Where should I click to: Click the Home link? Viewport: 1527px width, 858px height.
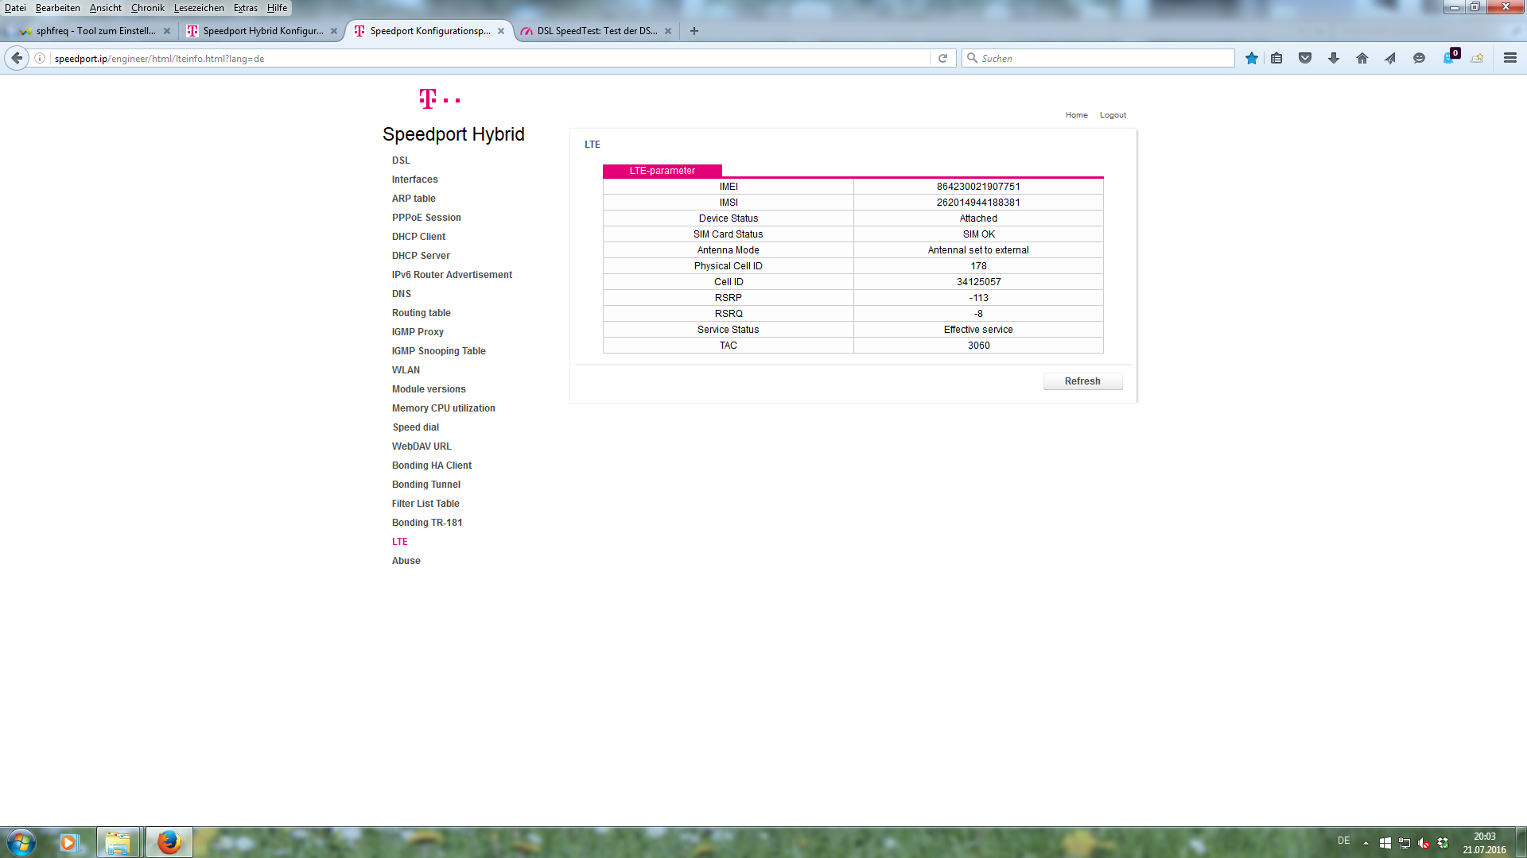tap(1076, 115)
